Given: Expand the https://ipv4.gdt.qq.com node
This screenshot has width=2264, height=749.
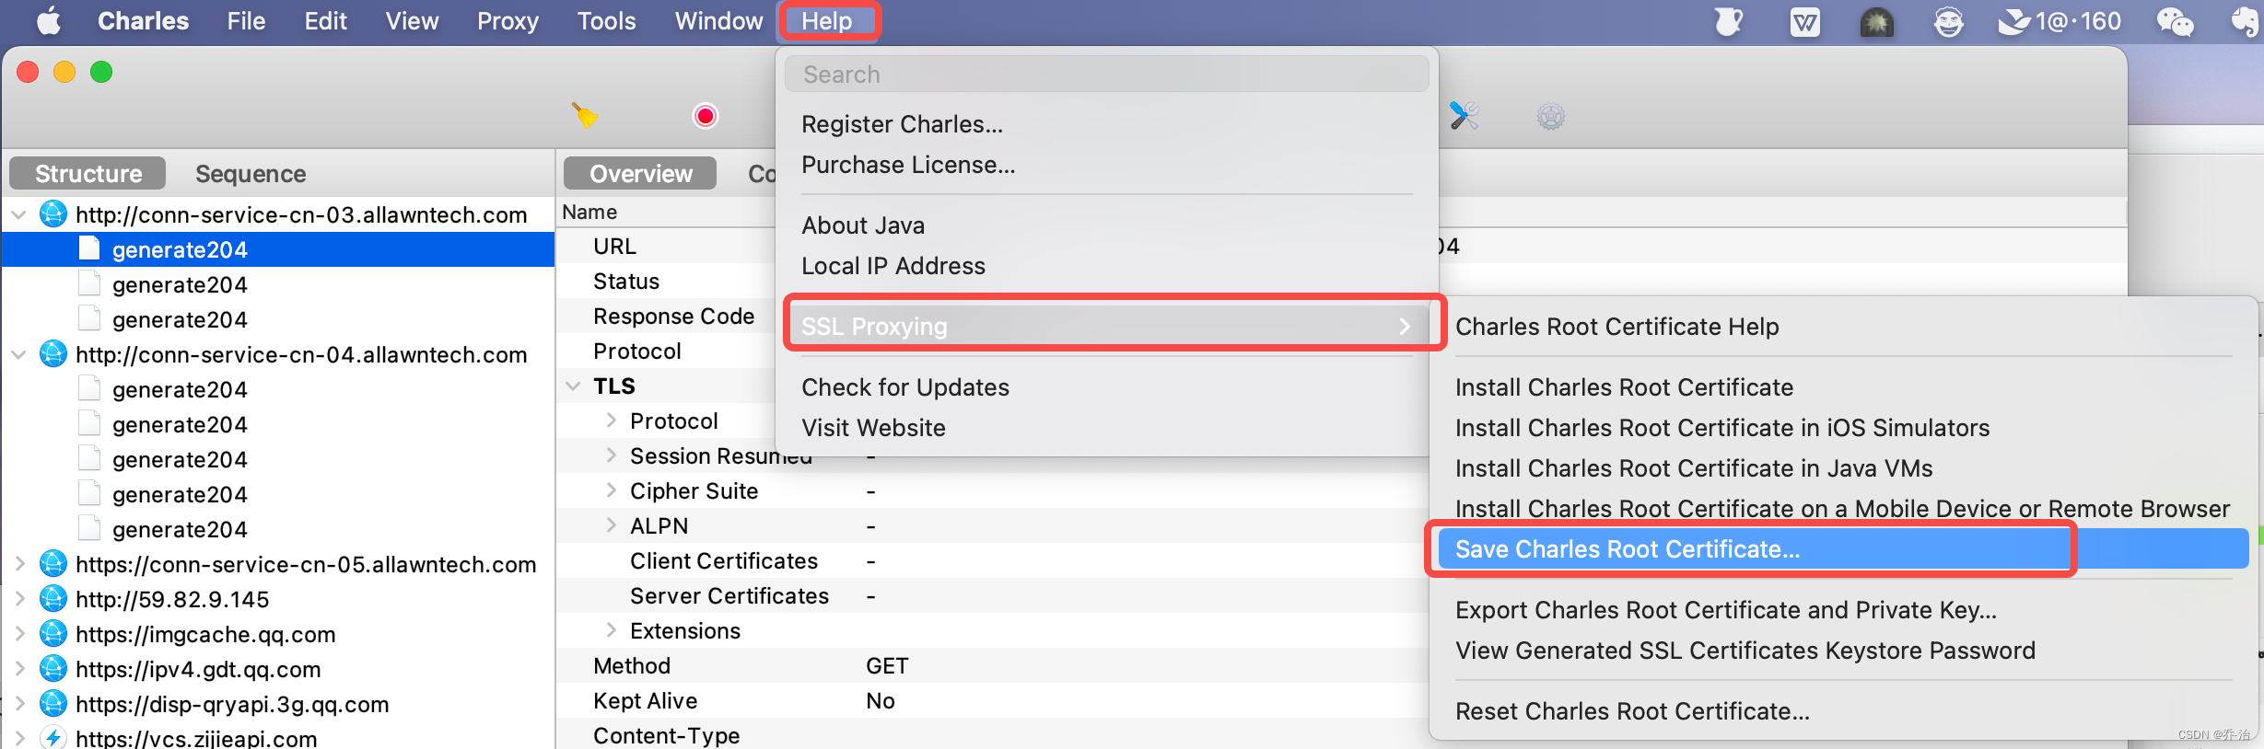Looking at the screenshot, I should [x=19, y=669].
